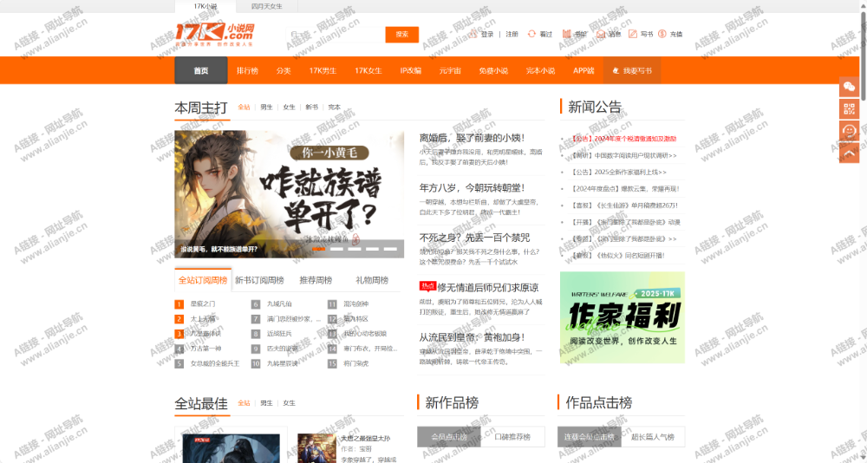The height and width of the screenshot is (463, 867).
Task: Click the 注册 link
Action: (x=512, y=35)
